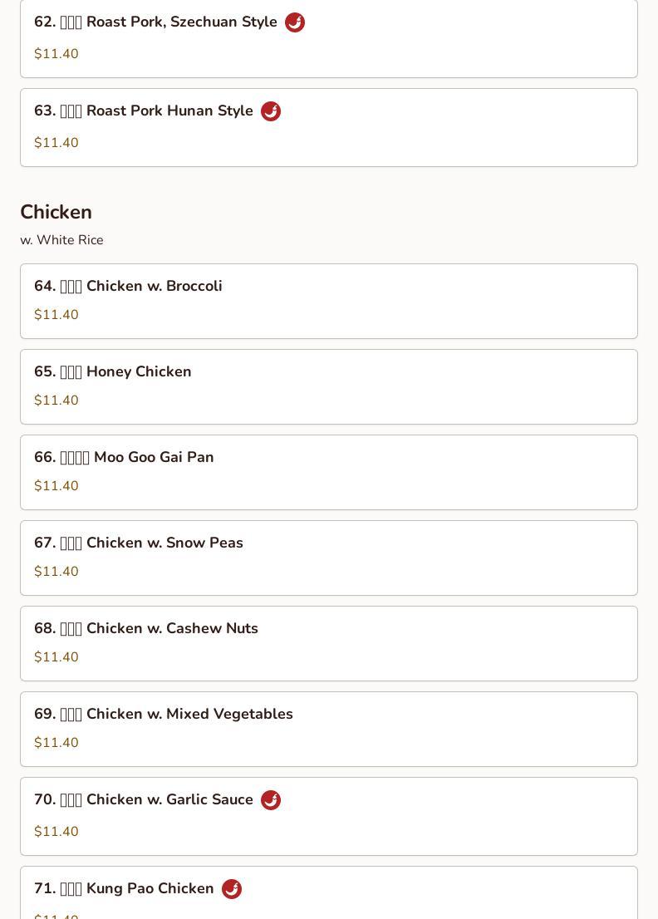
Task: Click the $11.40 price under Honey Chicken
Action: (56, 401)
